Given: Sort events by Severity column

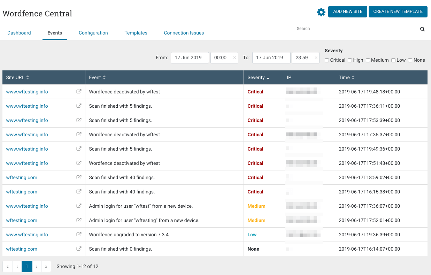Looking at the screenshot, I should 258,78.
